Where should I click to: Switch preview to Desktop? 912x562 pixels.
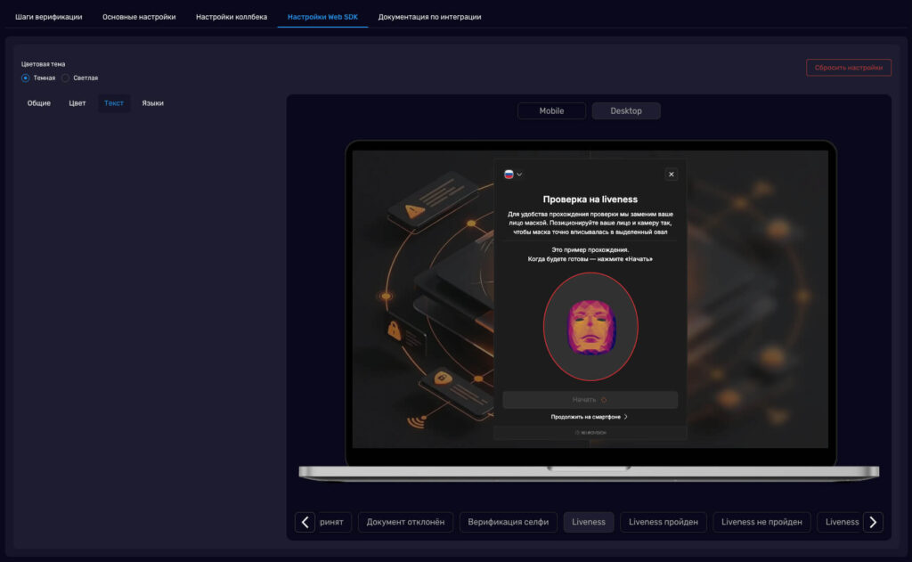pyautogui.click(x=626, y=110)
